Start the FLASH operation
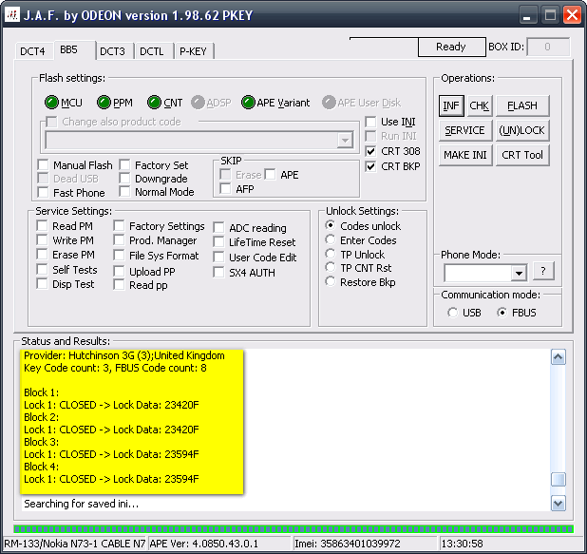Screen dimensions: 587x554 tap(522, 105)
